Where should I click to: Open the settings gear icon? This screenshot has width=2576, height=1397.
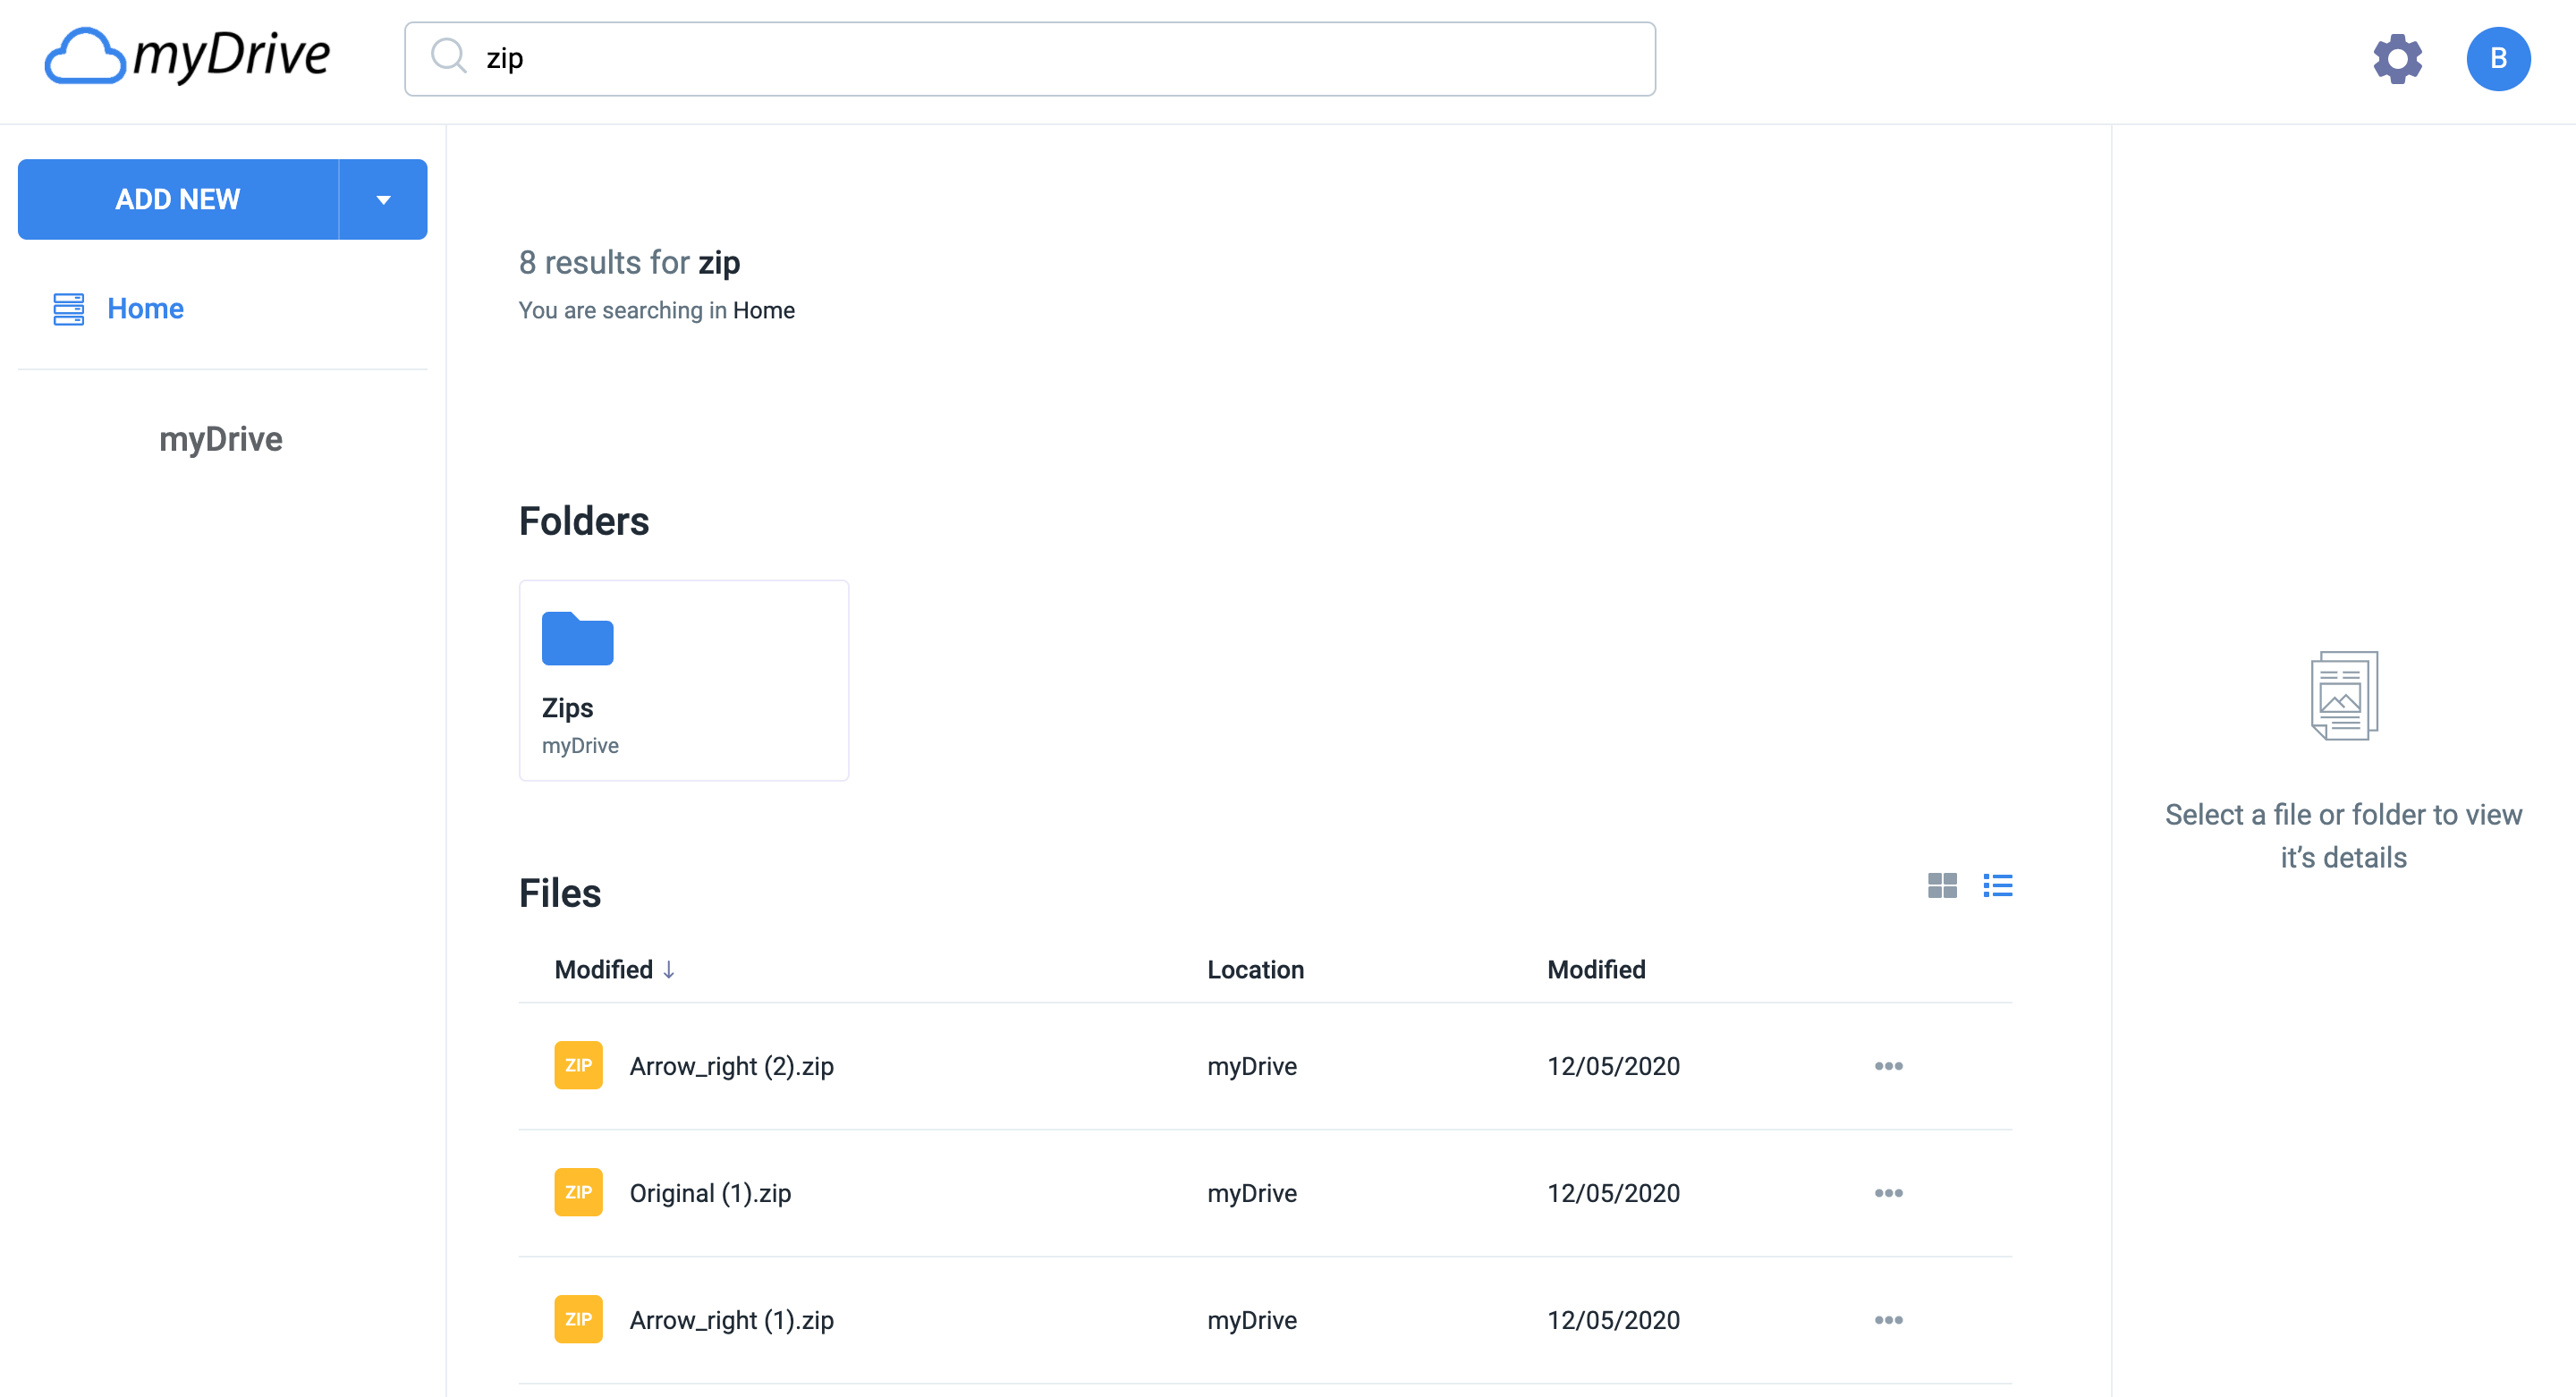point(2397,59)
